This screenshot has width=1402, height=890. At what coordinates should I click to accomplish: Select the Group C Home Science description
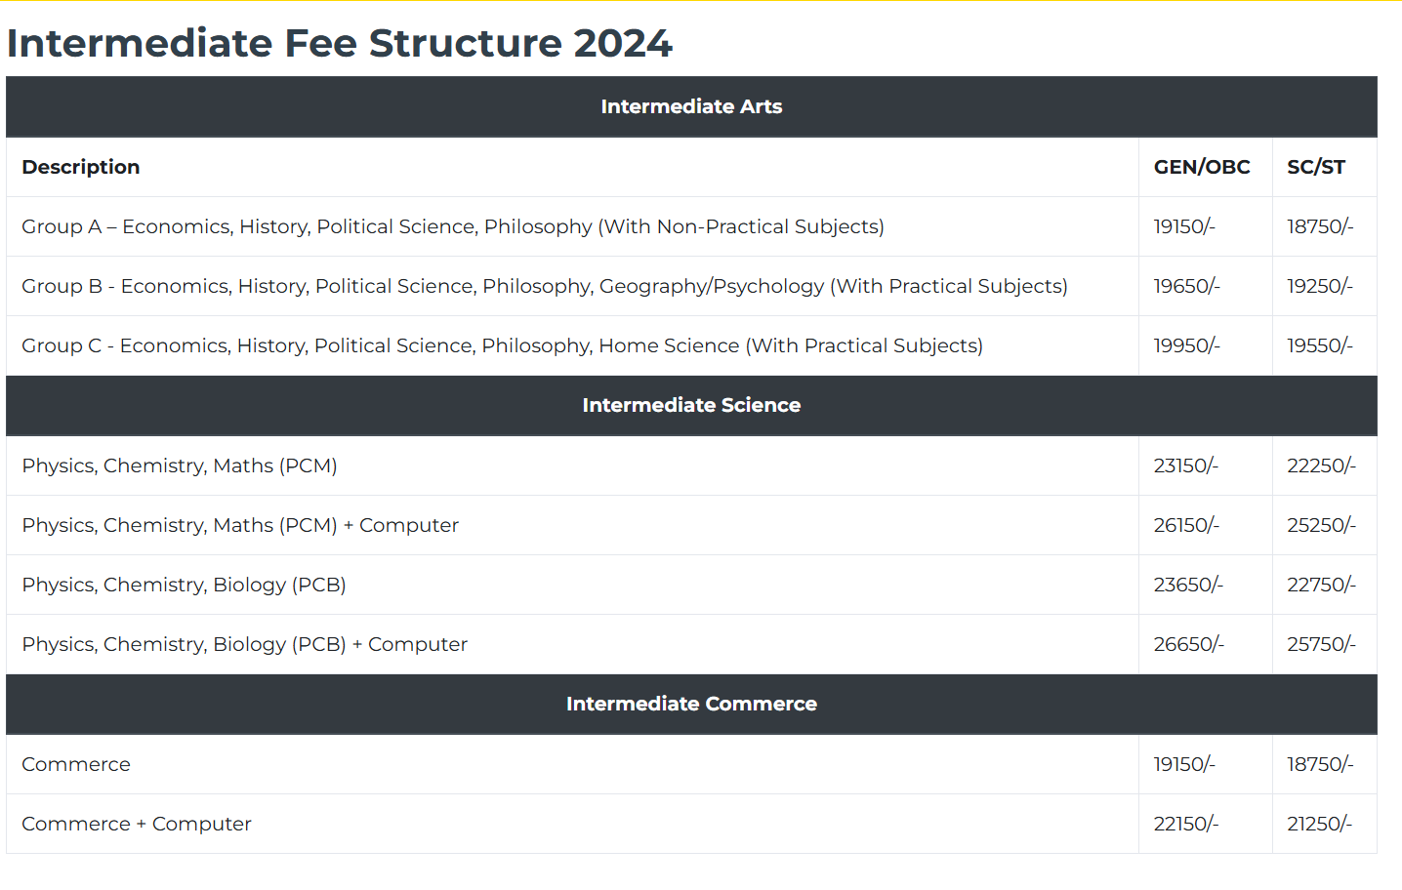(x=502, y=345)
